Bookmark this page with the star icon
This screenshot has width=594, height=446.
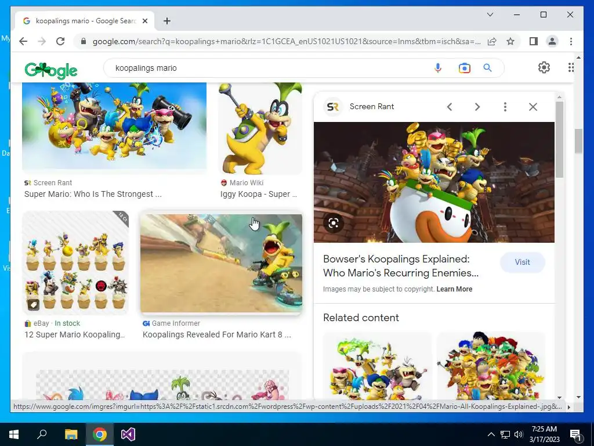(510, 41)
